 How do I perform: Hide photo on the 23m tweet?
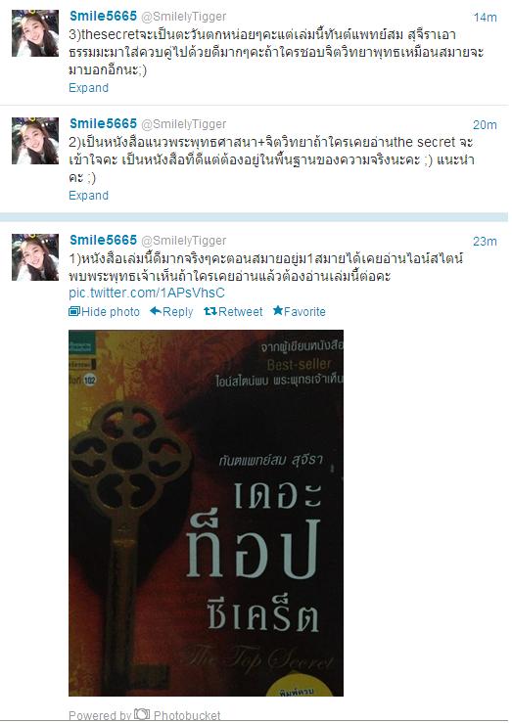pyautogui.click(x=104, y=312)
